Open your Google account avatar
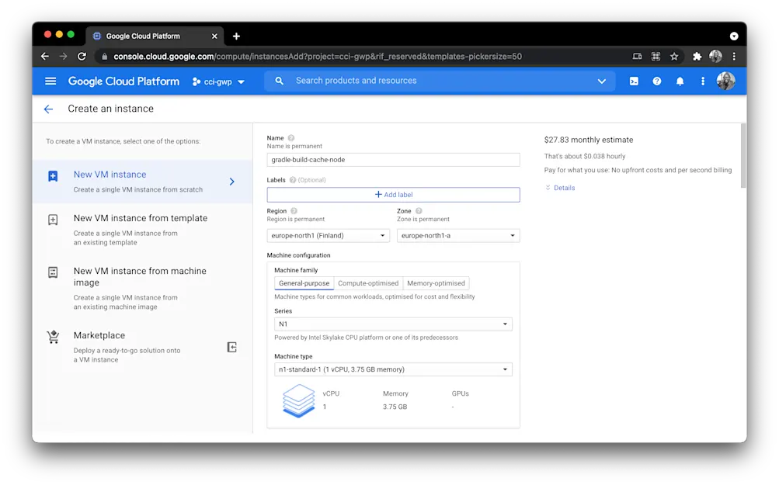Image resolution: width=779 pixels, height=485 pixels. [x=726, y=81]
